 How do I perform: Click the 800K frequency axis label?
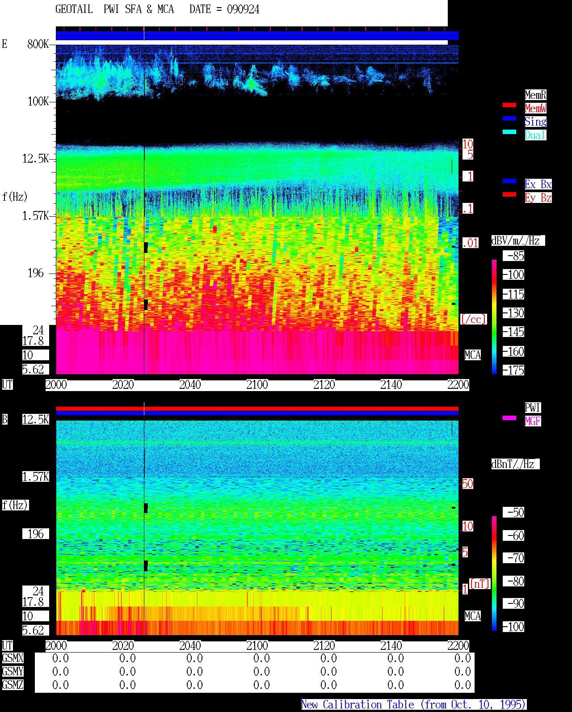tap(38, 44)
